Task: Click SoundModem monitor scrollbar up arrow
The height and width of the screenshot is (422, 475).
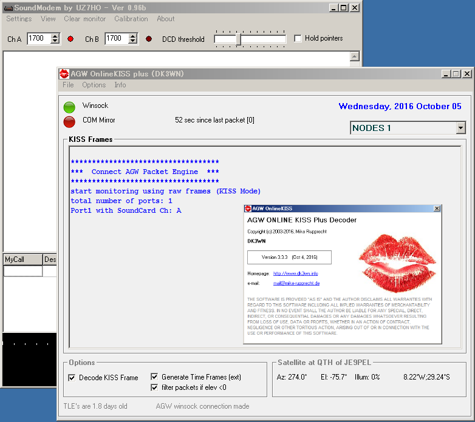Action: (355, 56)
